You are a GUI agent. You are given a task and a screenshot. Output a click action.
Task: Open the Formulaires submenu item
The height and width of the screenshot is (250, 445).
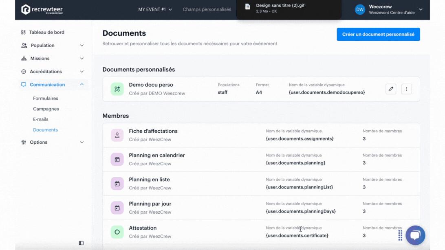click(46, 99)
